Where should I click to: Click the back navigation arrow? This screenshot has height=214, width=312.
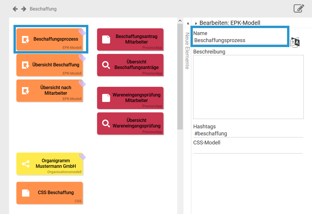tap(15, 9)
